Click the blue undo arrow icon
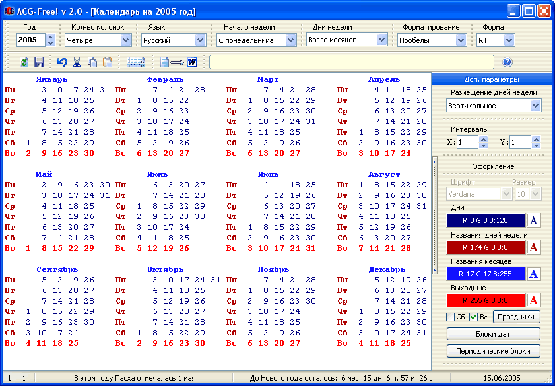 (62, 62)
